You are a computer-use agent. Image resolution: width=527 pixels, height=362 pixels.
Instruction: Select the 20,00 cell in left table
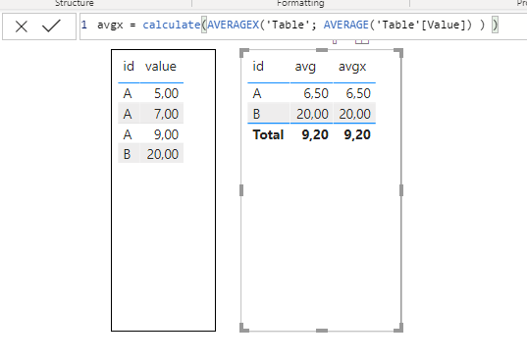click(162, 154)
